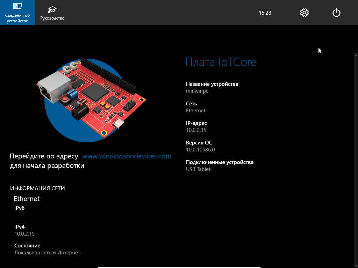
Task: Open the settings gear icon
Action: [304, 13]
